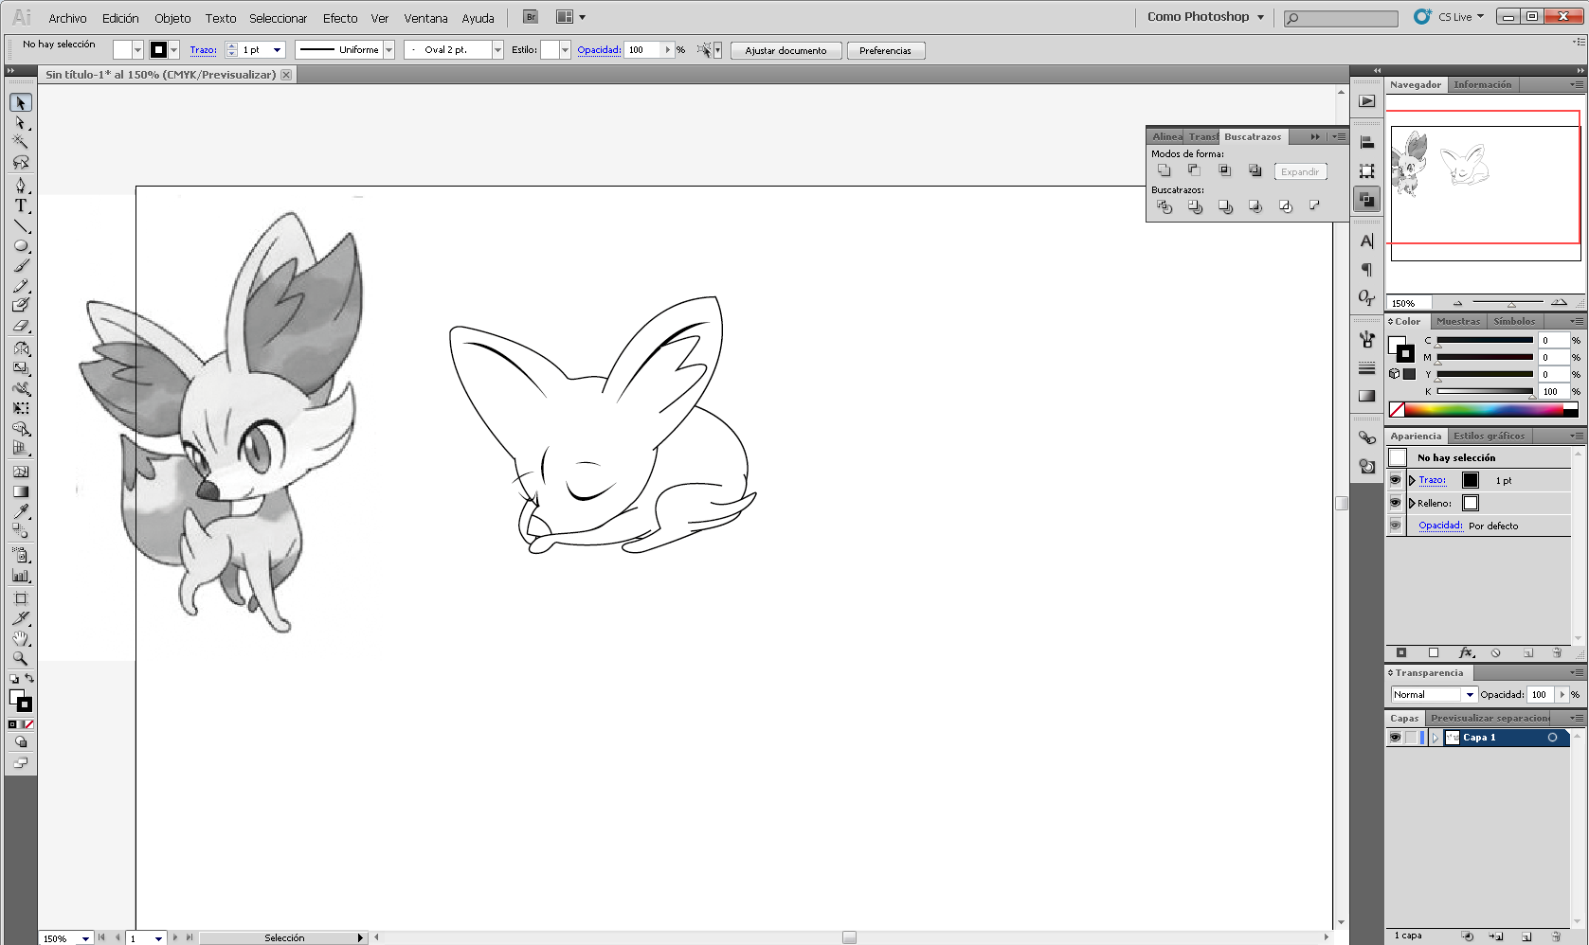Open the Uniforme stroke profile dropdown
The height and width of the screenshot is (945, 1589).
pos(388,50)
